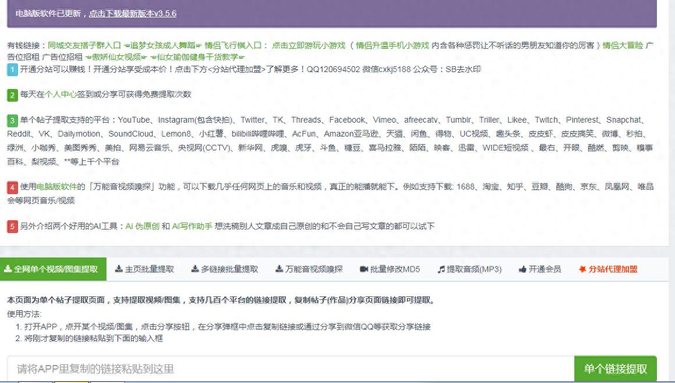This screenshot has width=675, height=383.
Task: Click the 同城交友搭子群入口 link
Action: coord(84,45)
